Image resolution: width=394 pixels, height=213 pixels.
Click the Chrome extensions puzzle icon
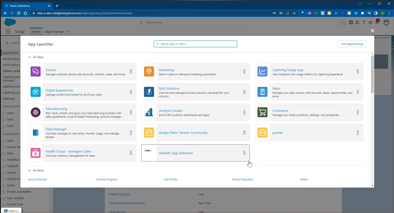pyautogui.click(x=362, y=13)
